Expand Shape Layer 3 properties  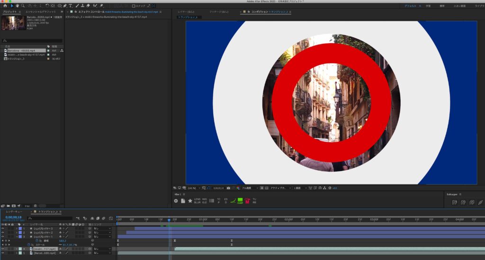click(17, 228)
